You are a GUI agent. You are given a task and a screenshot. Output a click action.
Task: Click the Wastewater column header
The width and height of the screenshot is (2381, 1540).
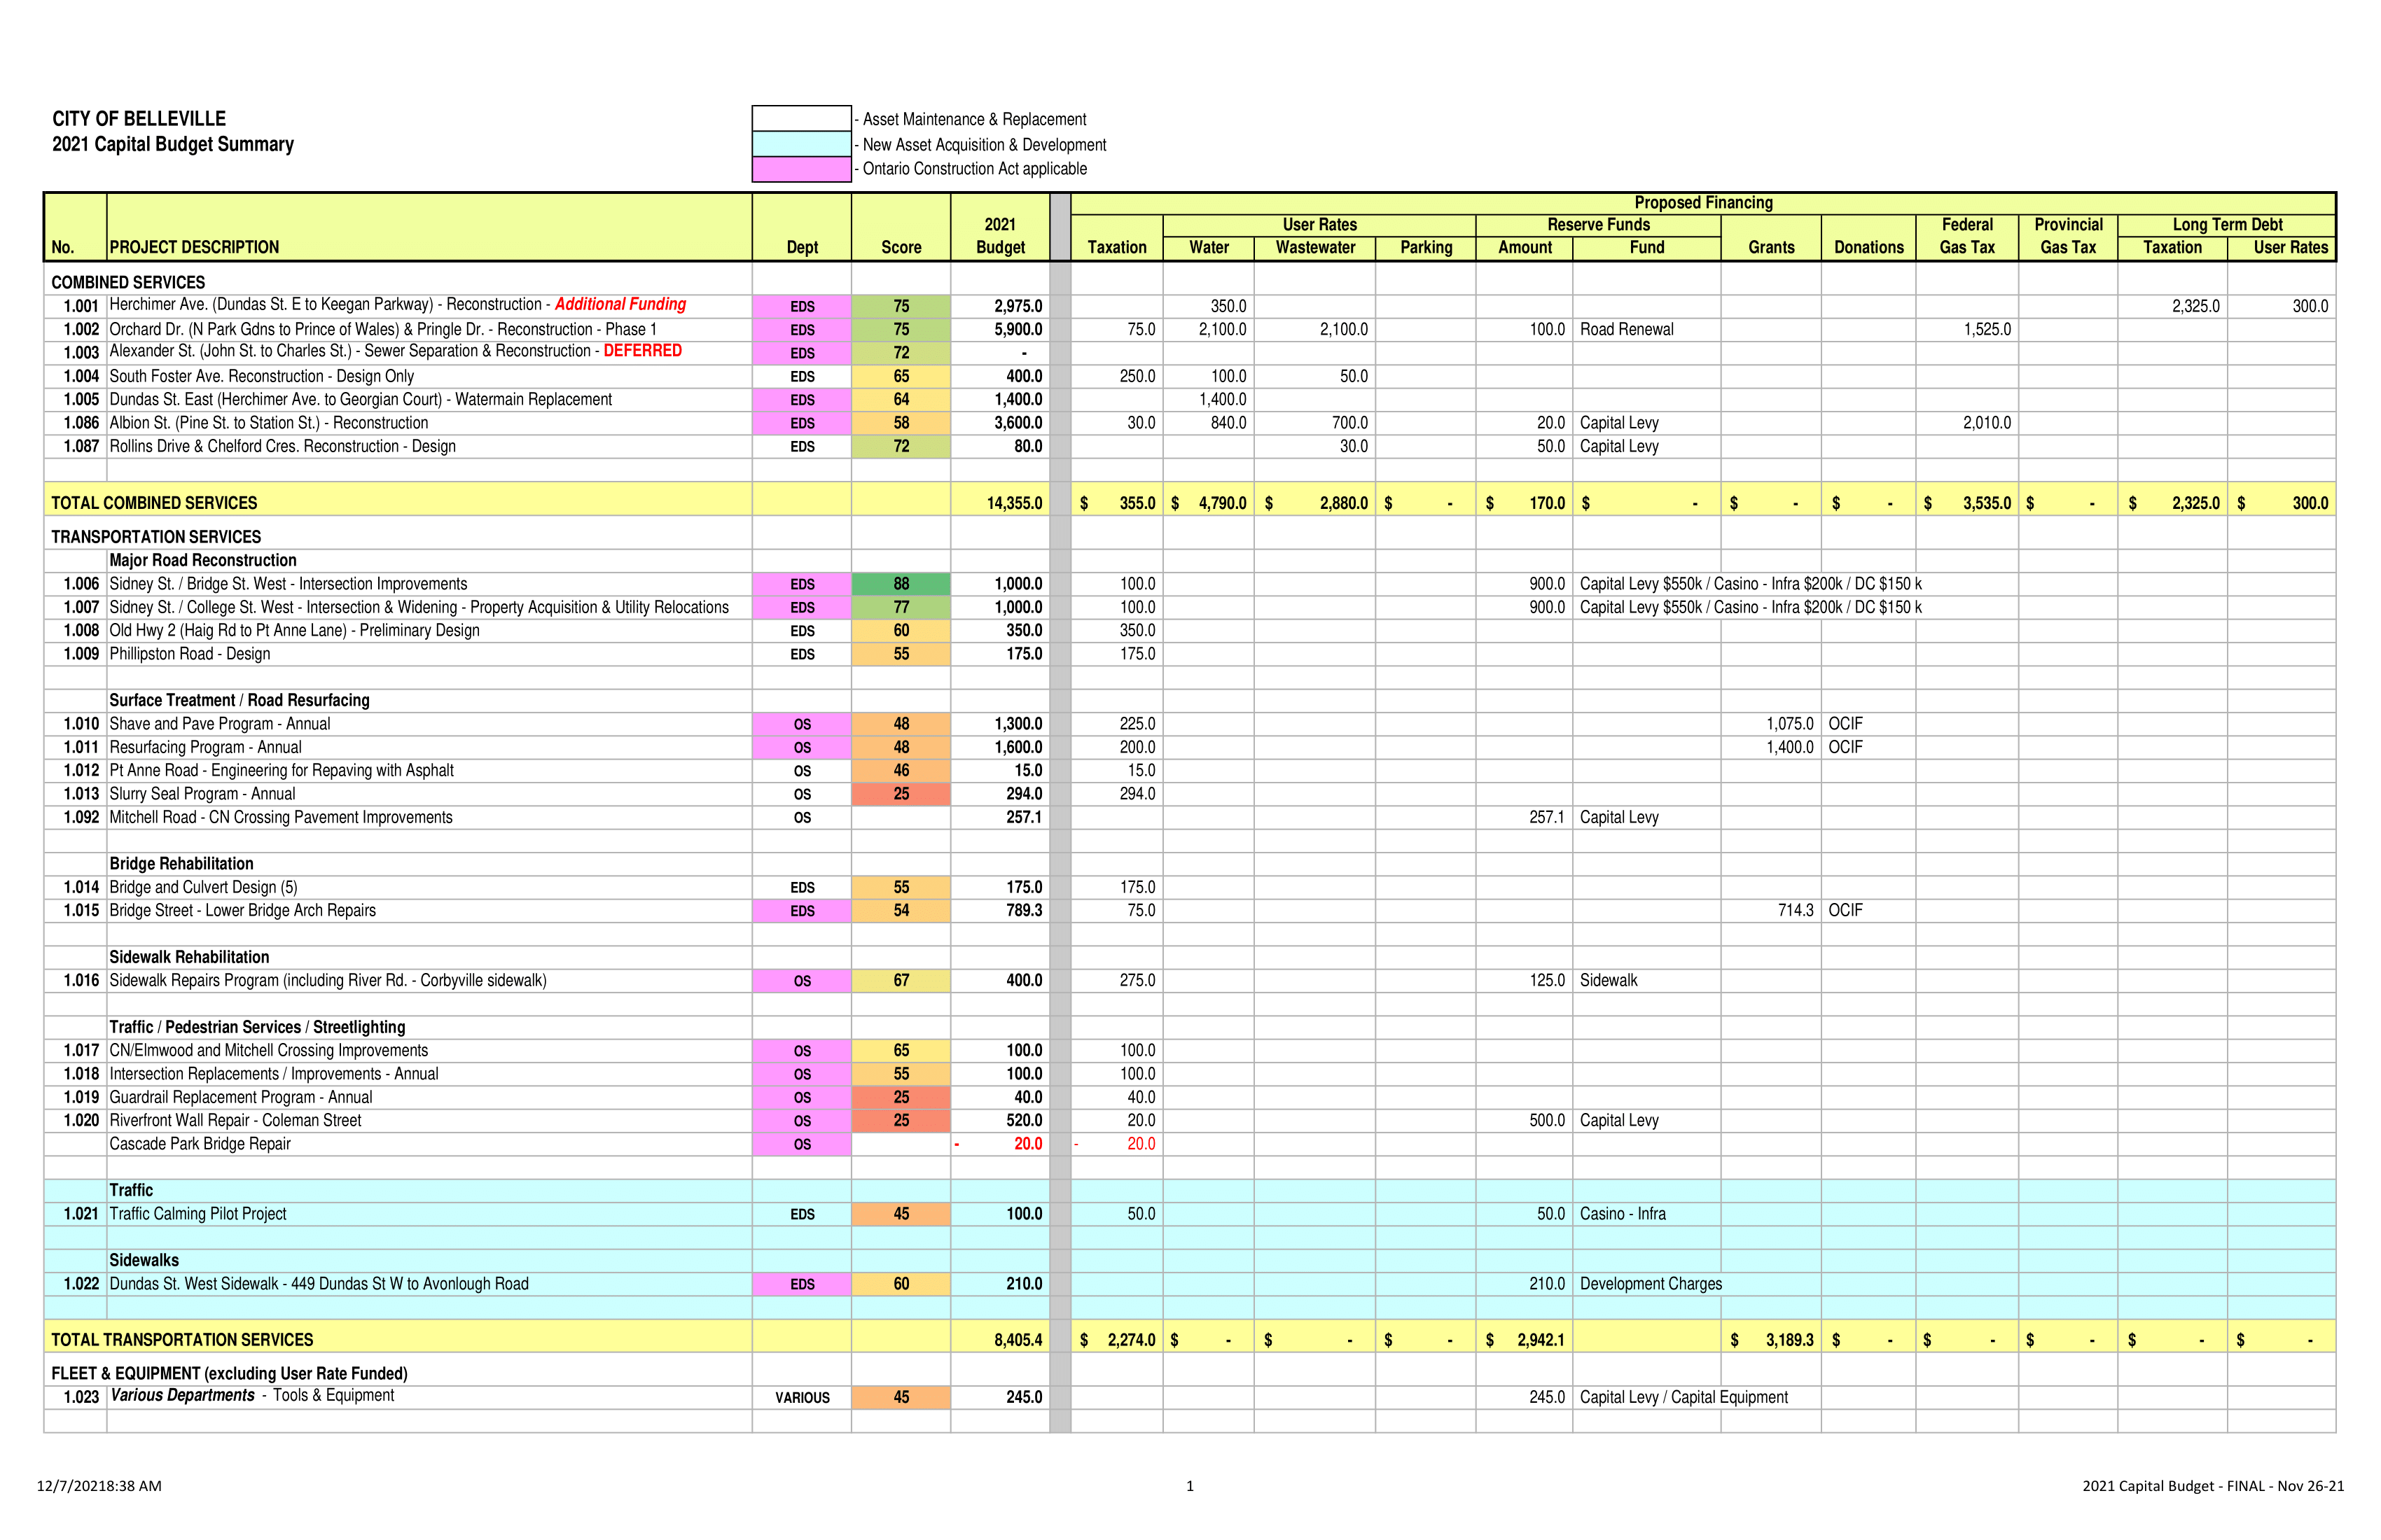click(1316, 247)
